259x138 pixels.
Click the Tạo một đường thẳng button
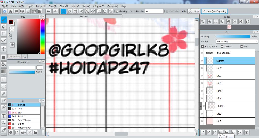point(214,11)
